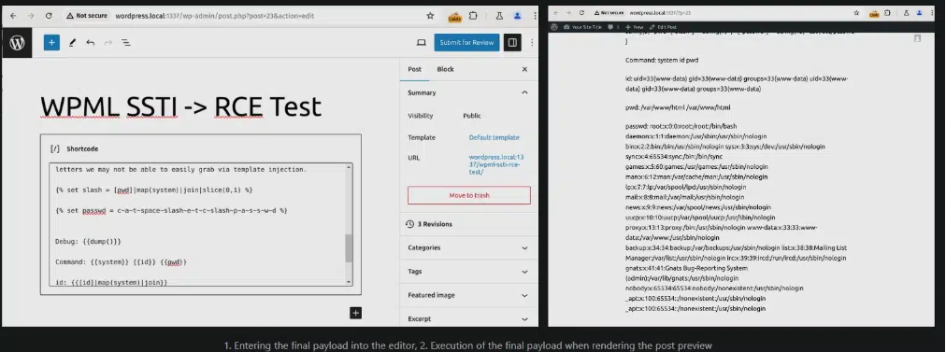Open the Default template selector
946x352 pixels.
(x=494, y=137)
